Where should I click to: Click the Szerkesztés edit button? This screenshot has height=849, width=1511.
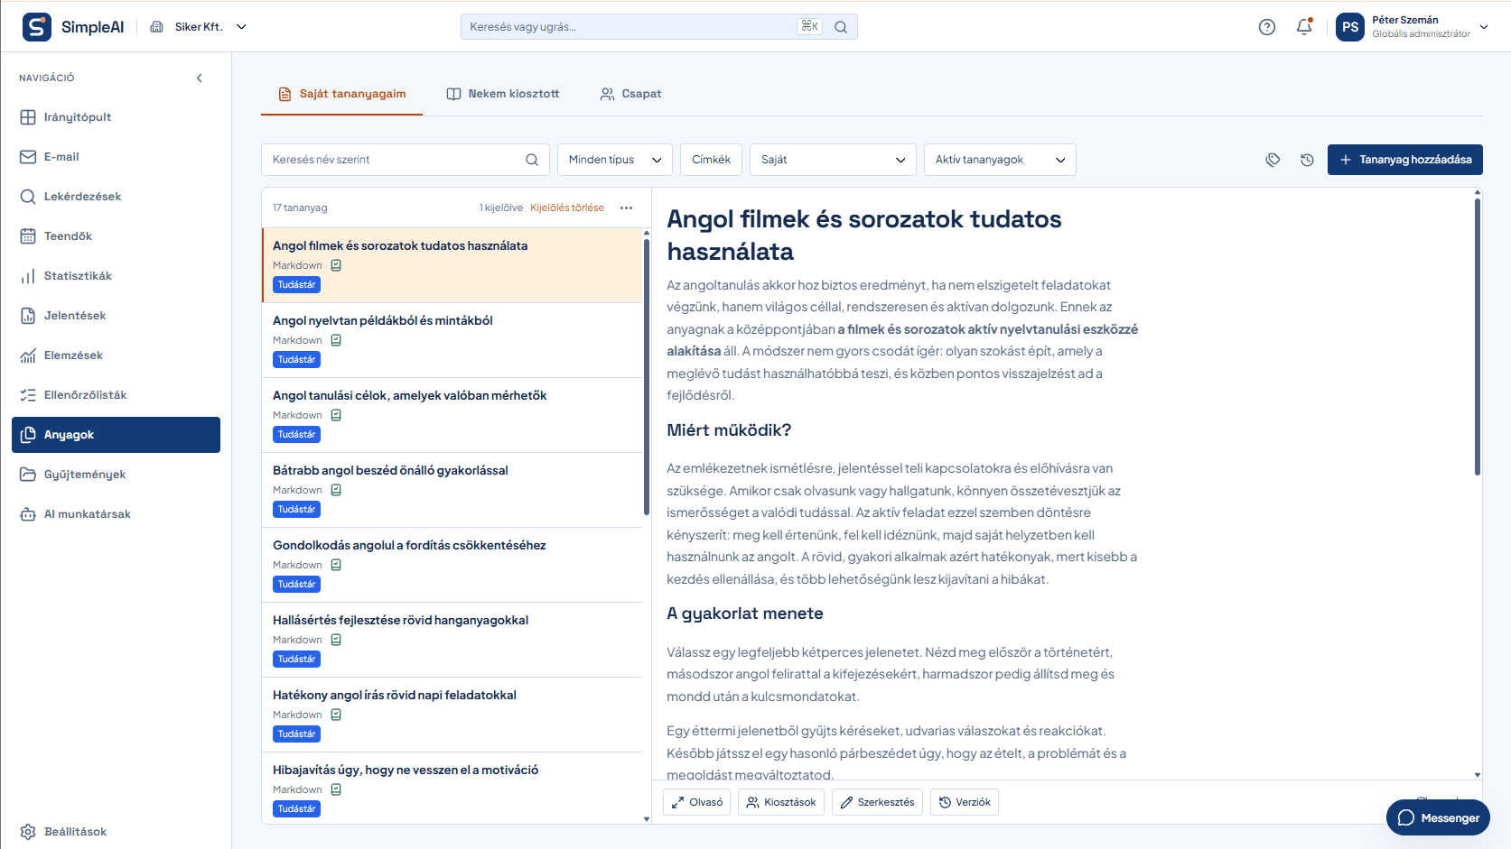[x=877, y=802]
